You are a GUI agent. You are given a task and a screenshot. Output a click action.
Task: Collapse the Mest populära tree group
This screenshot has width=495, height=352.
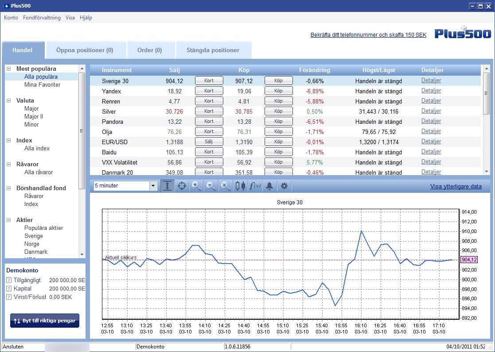(9, 69)
